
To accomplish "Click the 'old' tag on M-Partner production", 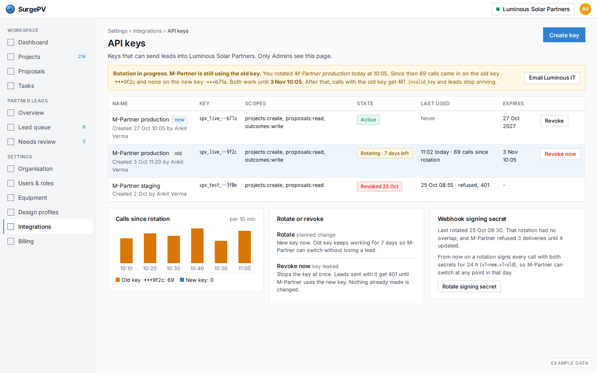I will pos(178,153).
